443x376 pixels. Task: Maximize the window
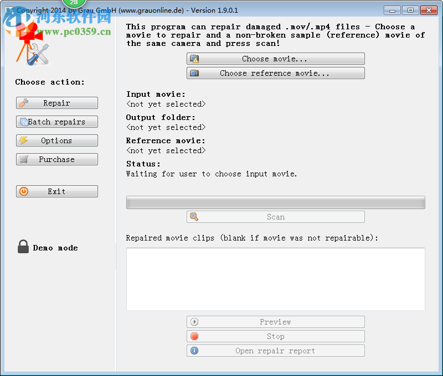click(x=410, y=11)
